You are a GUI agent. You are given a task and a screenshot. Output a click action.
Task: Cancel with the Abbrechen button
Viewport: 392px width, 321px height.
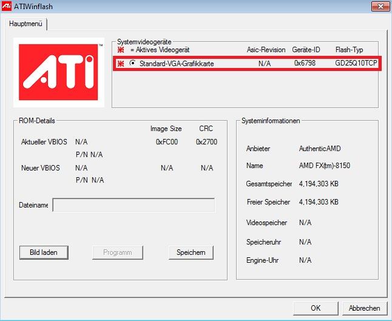point(365,308)
